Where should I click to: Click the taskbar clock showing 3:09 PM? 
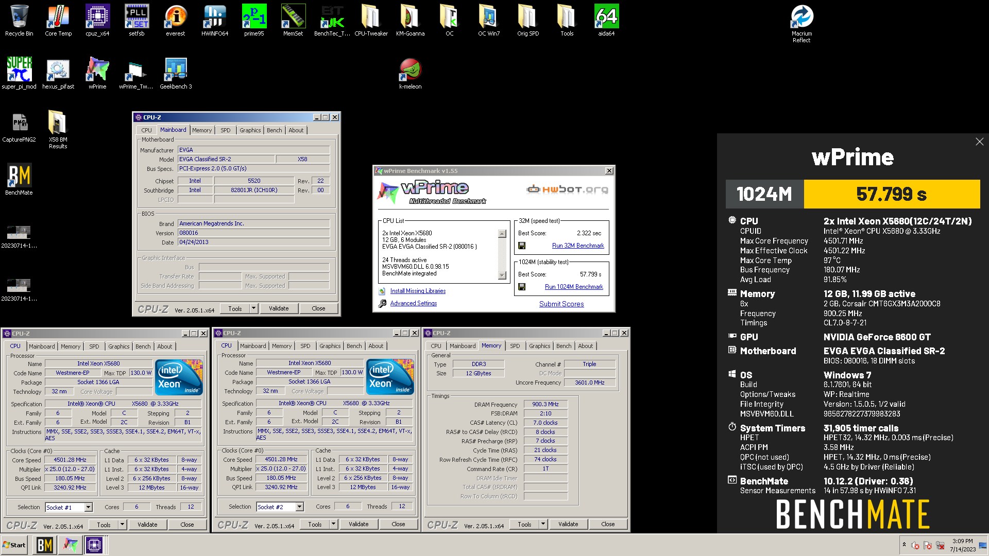click(x=962, y=545)
